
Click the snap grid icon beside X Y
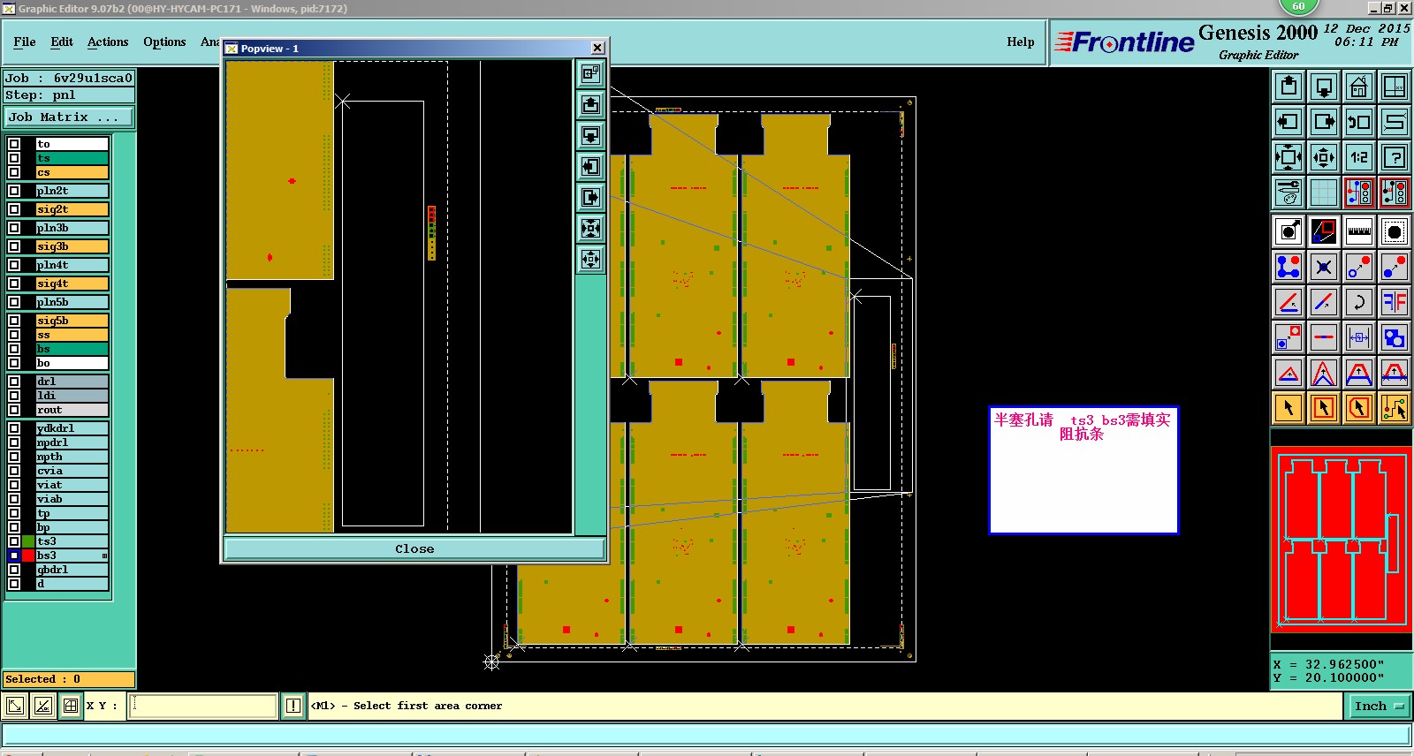(71, 706)
